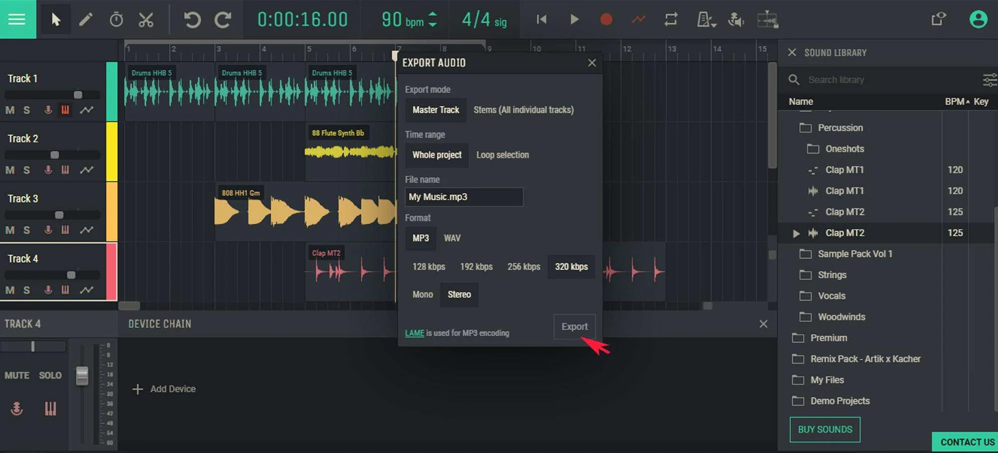Redo the last action
This screenshot has width=998, height=453.
tap(223, 19)
